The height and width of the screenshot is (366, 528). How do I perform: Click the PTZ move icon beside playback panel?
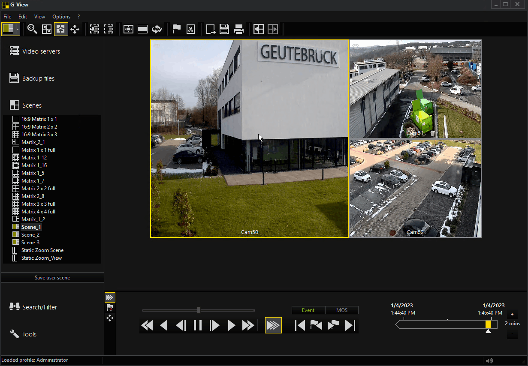(110, 318)
